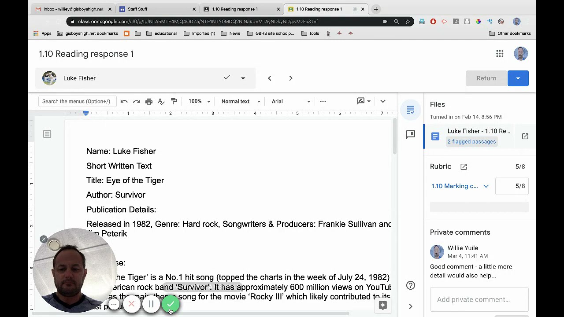Open the Explore button in document
564x317 pixels.
pos(383,306)
